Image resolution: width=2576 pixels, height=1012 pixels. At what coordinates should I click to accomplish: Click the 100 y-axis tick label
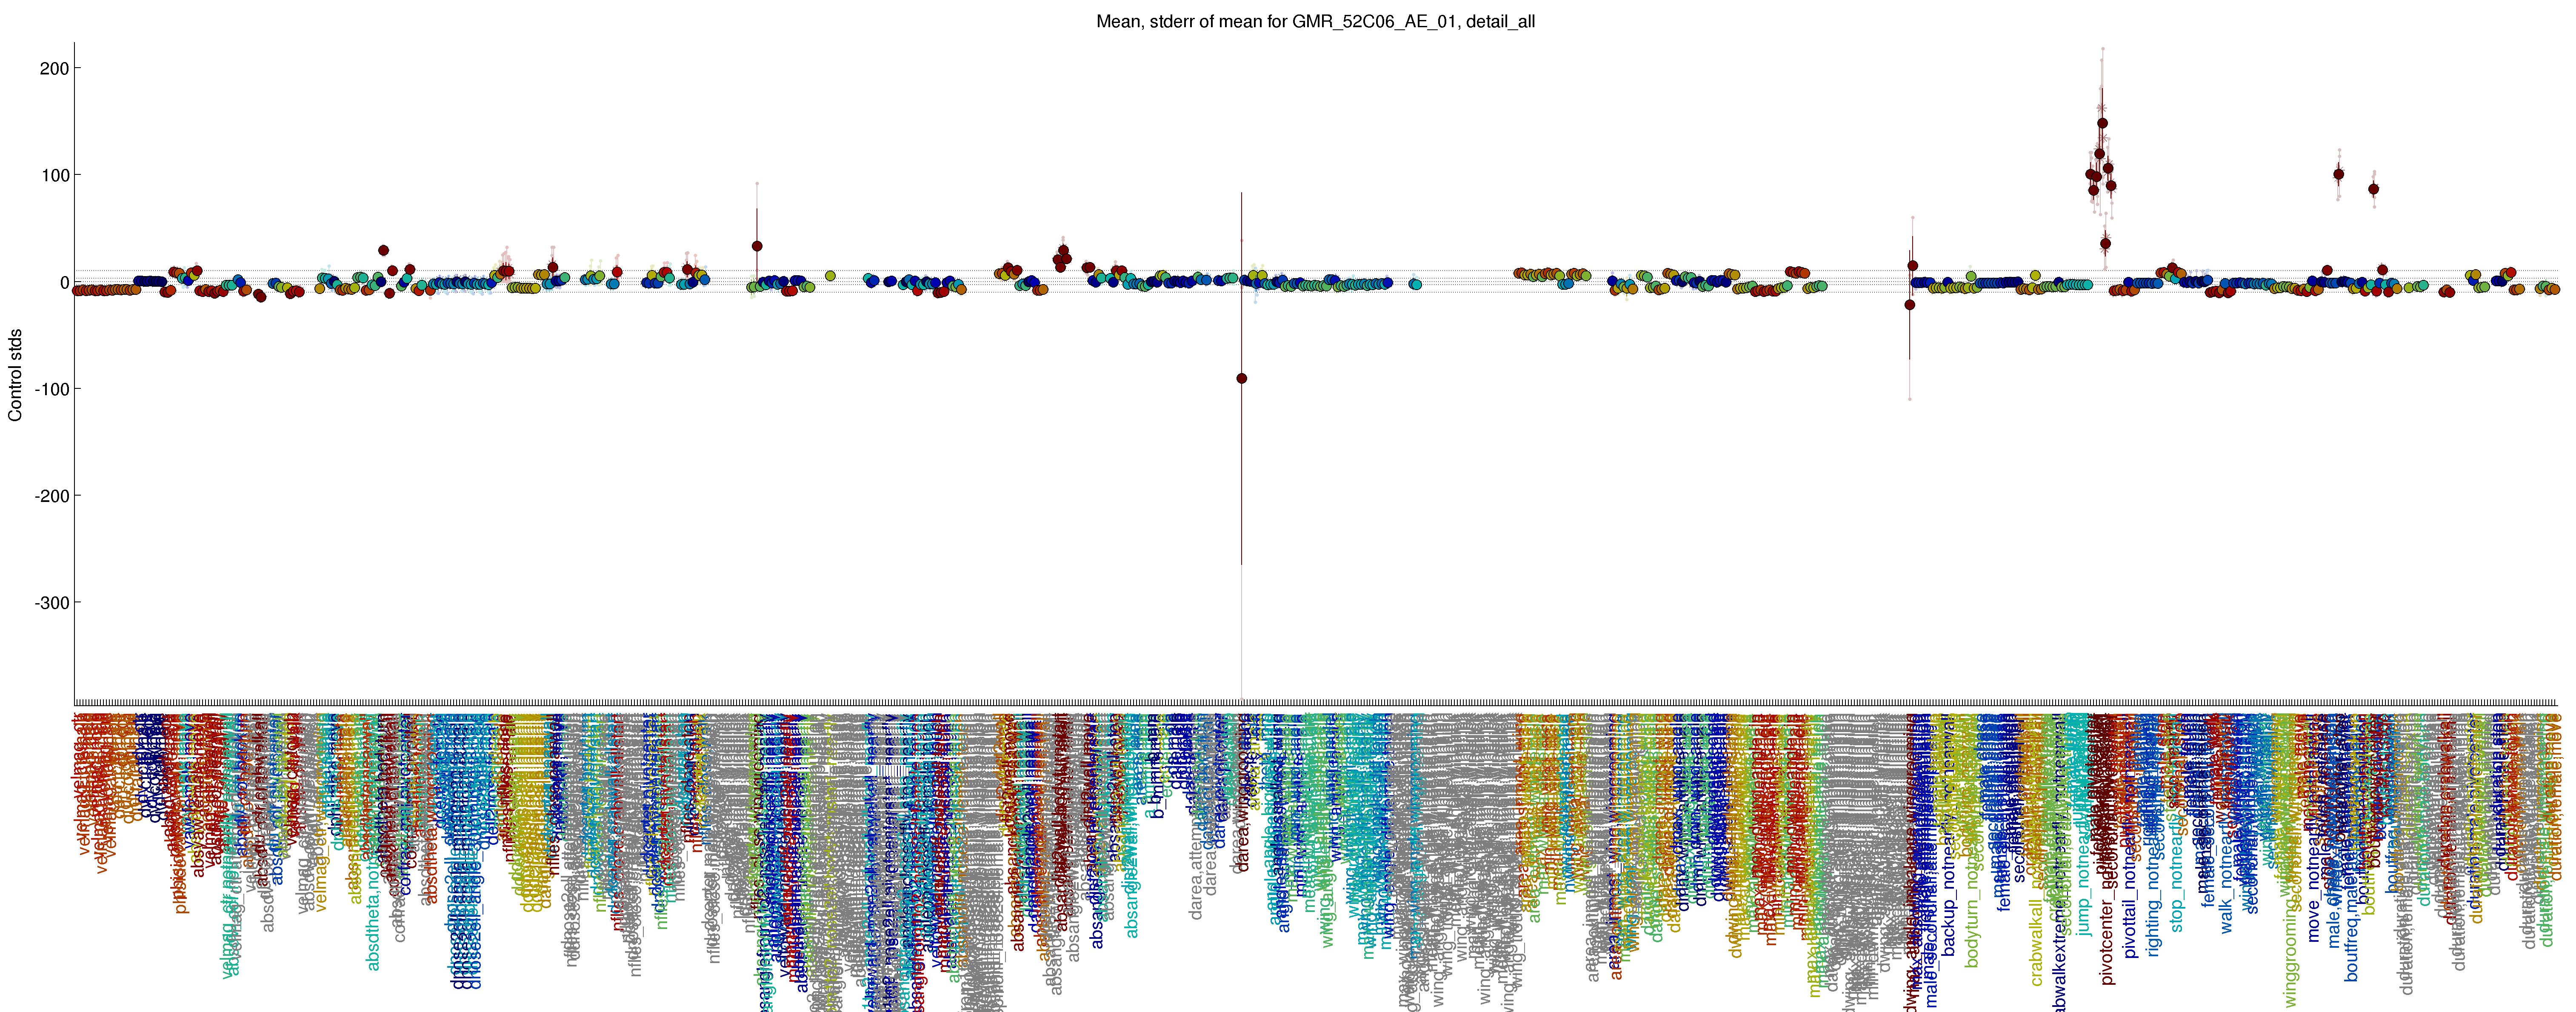[54, 175]
